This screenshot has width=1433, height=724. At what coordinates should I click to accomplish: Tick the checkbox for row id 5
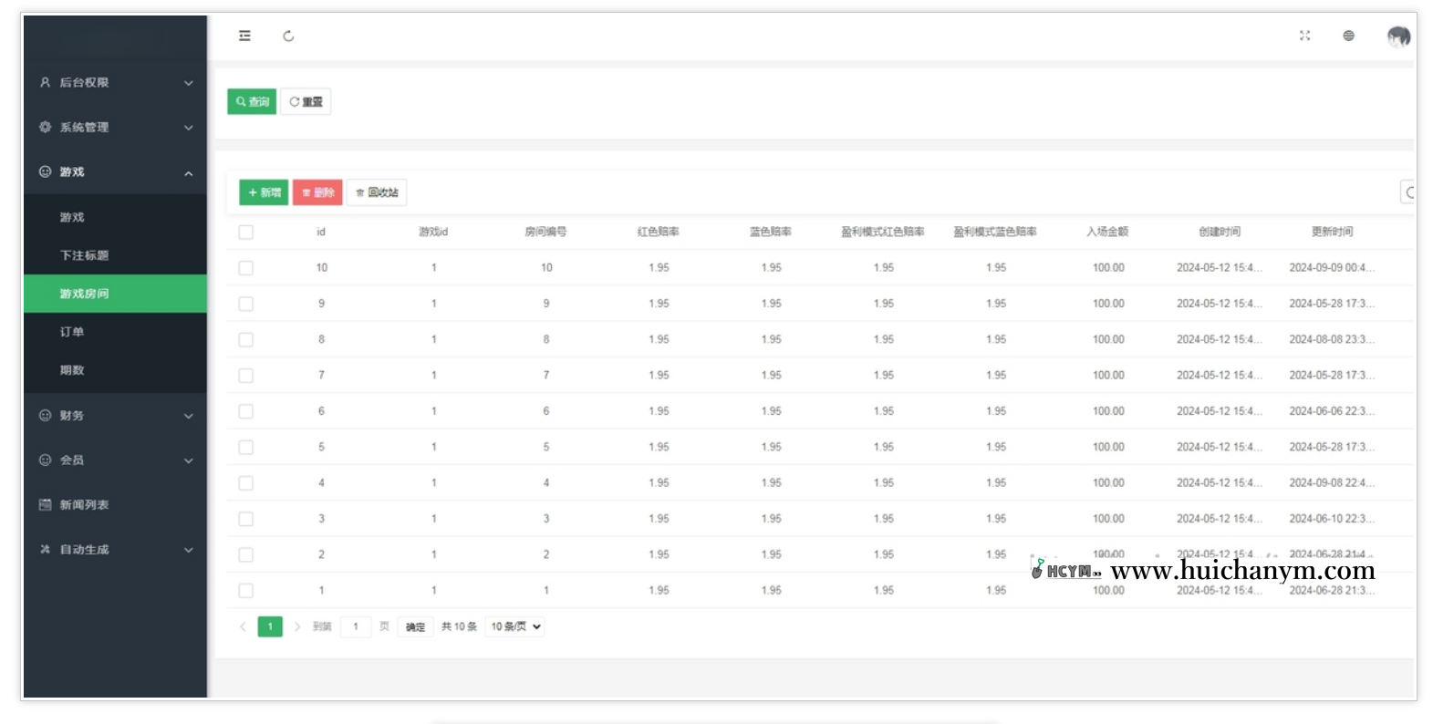pos(246,448)
